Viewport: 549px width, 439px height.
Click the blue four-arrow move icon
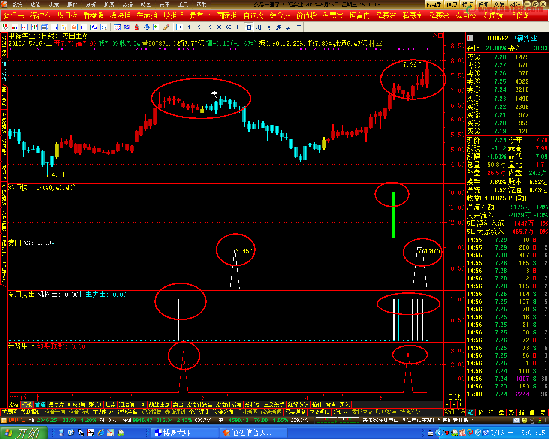147,27
